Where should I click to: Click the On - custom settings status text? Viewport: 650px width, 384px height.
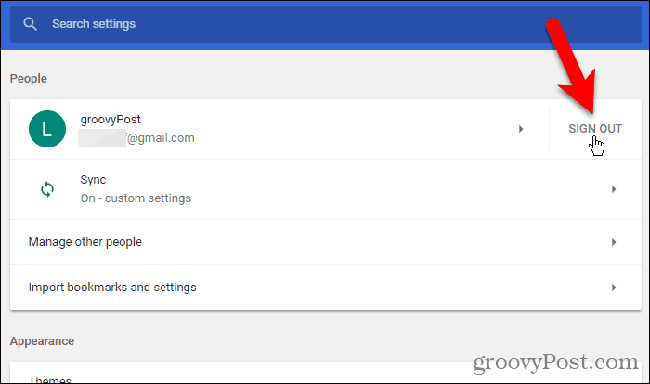click(136, 198)
